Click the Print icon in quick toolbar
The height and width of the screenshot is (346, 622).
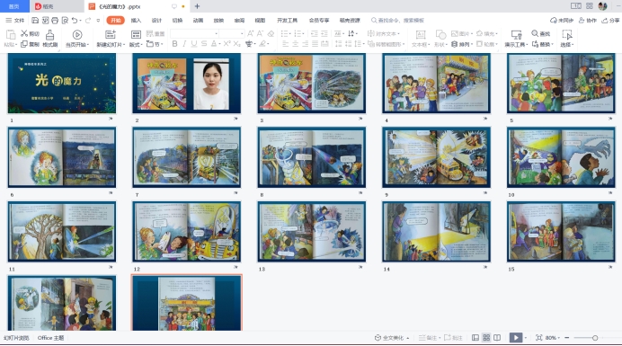pos(55,21)
